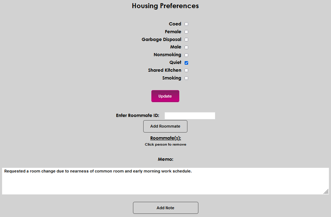This screenshot has height=217, width=331.
Task: Enable the Female housing option
Action: coord(186,31)
